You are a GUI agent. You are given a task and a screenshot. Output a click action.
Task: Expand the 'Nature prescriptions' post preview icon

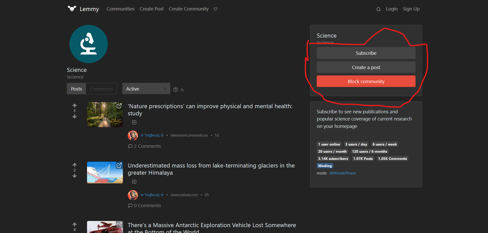[x=134, y=122]
